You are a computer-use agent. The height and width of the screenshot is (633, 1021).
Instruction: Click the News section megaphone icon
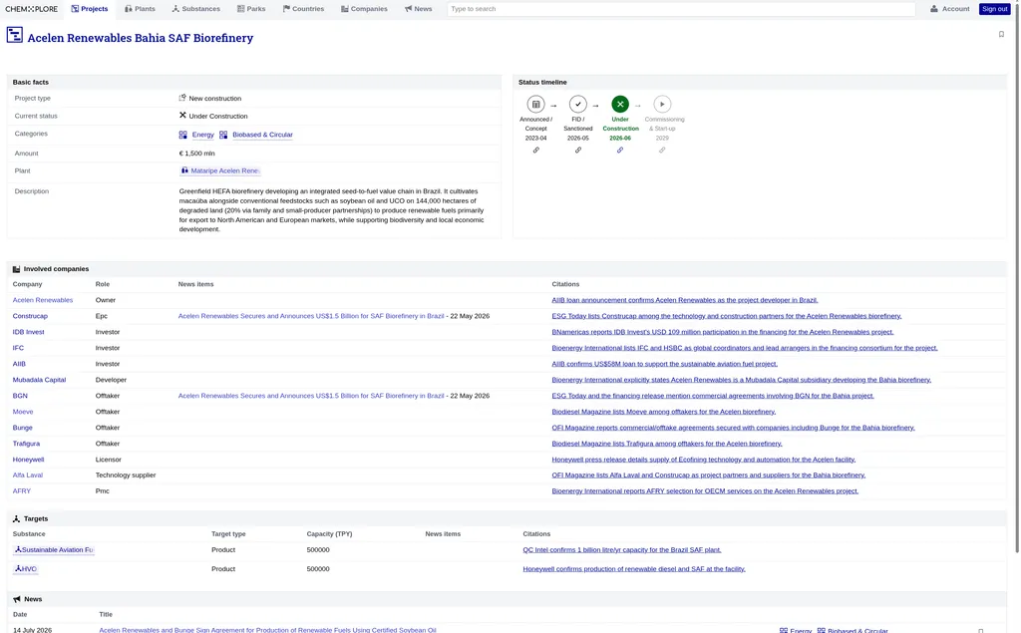(16, 599)
